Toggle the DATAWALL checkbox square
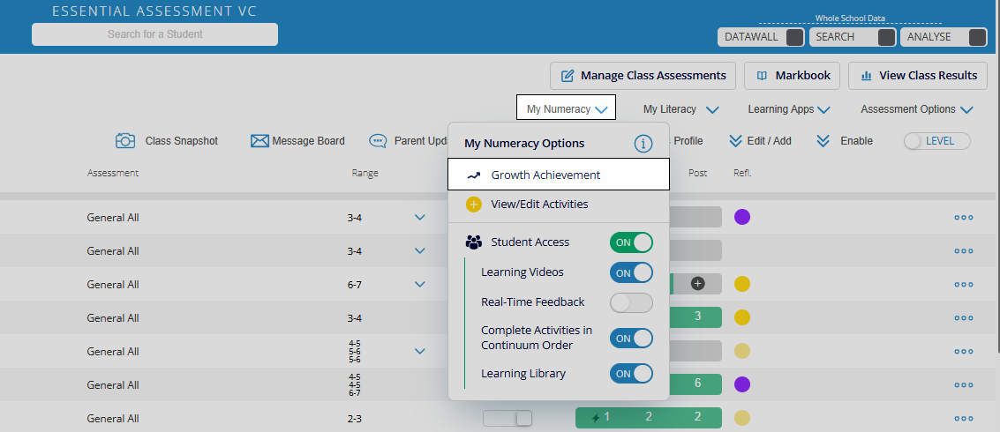This screenshot has height=432, width=1000. coord(794,37)
